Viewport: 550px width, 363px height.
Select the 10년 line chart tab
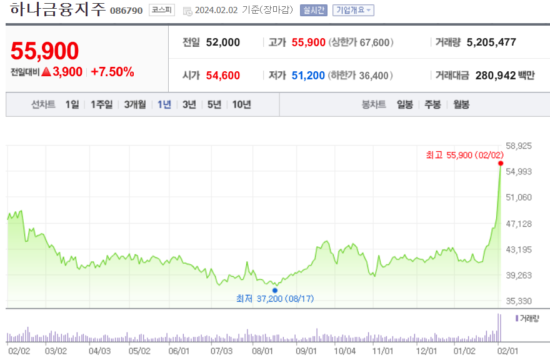click(242, 104)
